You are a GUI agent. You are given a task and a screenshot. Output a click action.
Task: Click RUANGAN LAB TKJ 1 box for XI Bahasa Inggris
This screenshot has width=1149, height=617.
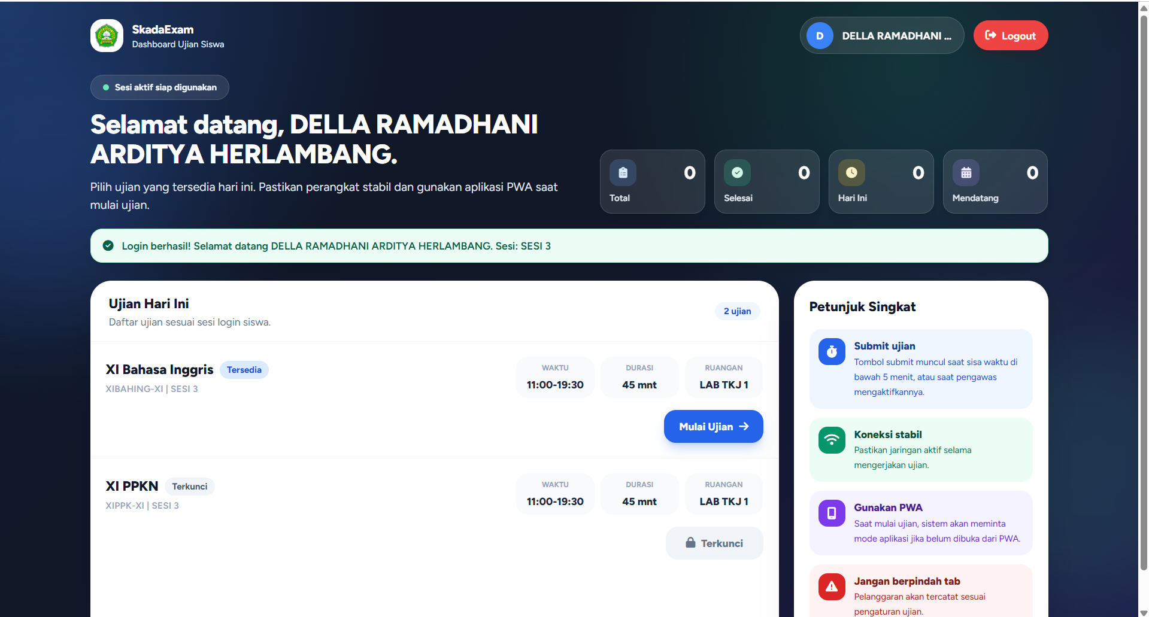pyautogui.click(x=724, y=377)
